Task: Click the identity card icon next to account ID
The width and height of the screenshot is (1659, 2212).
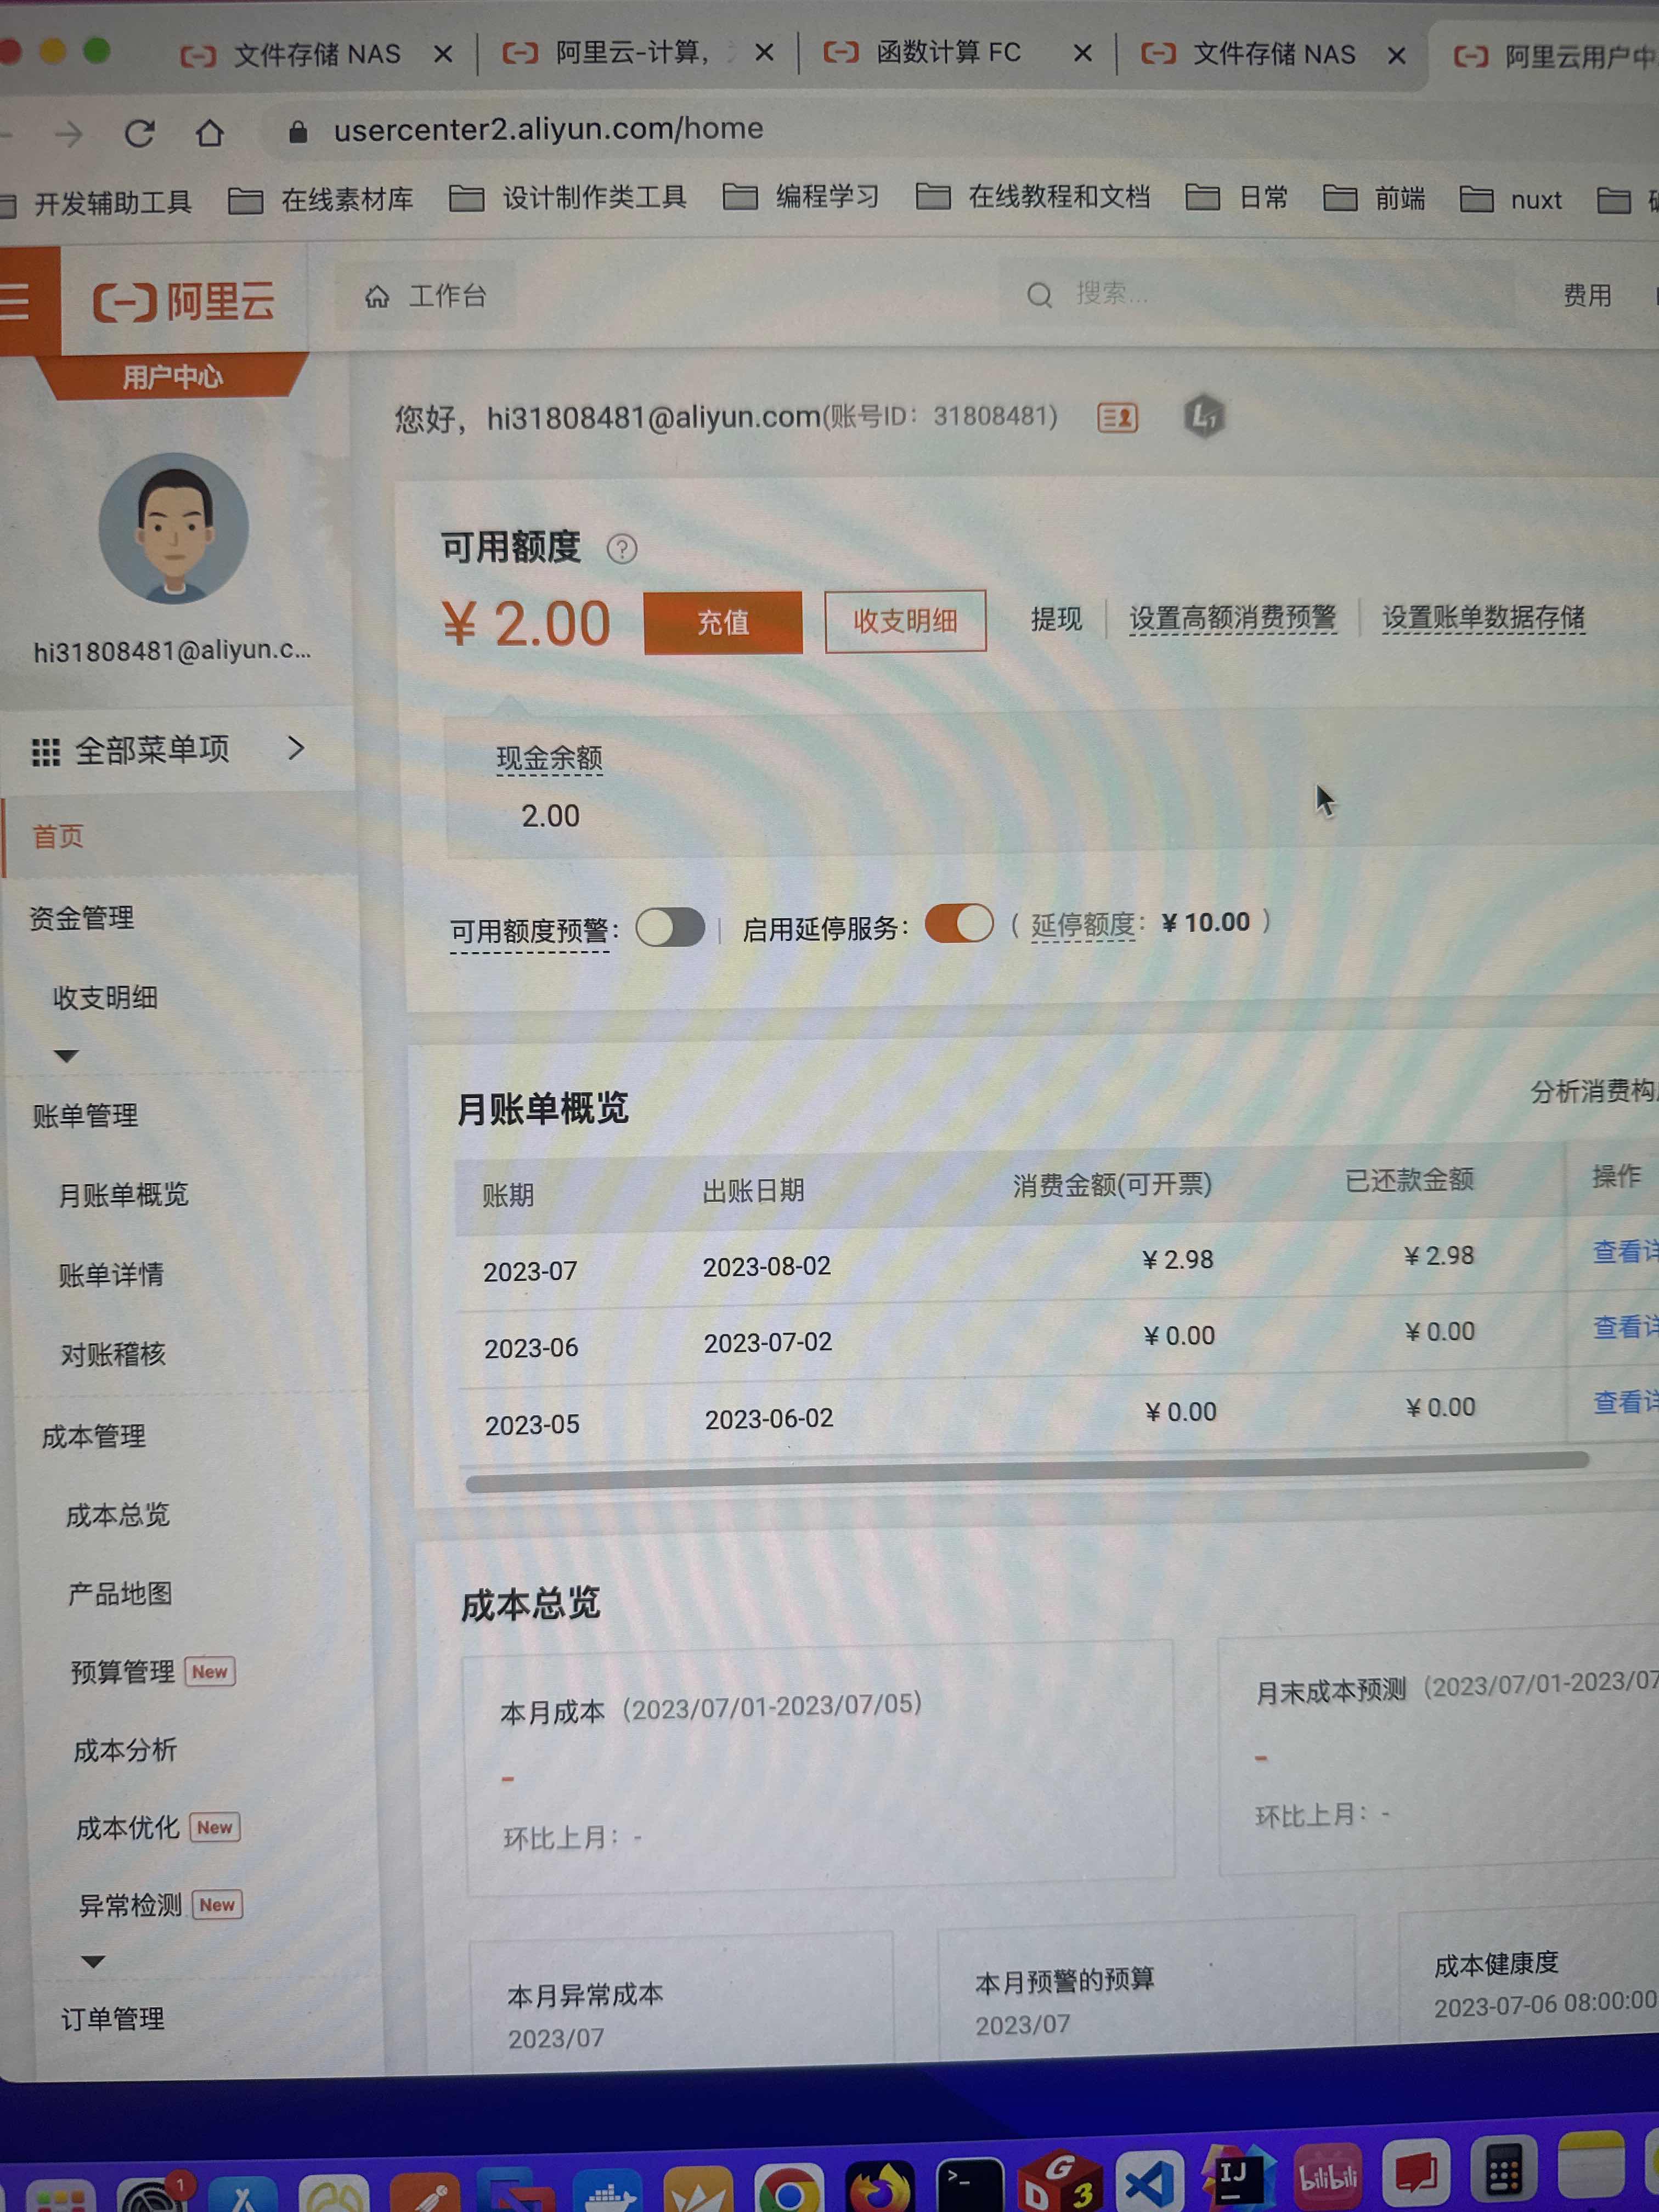Action: pyautogui.click(x=1117, y=417)
